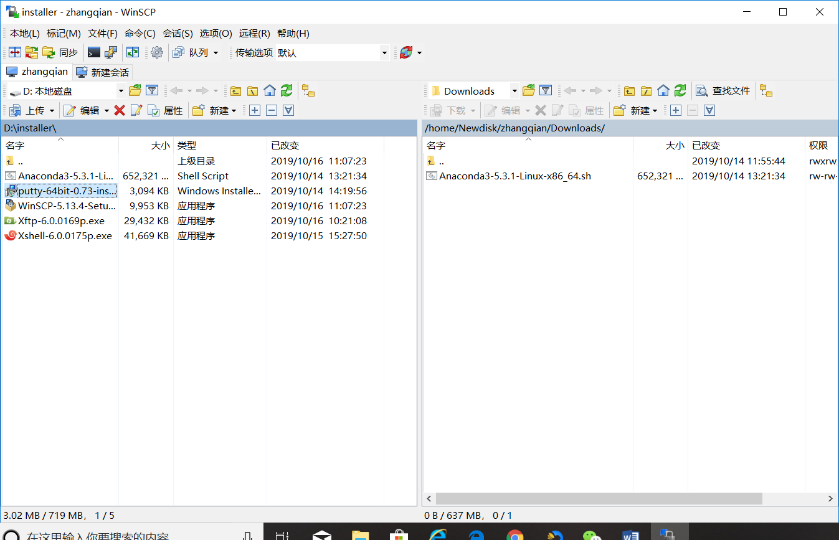Image resolution: width=839 pixels, height=540 pixels.
Task: Click open directory icon in local panel
Action: tap(135, 91)
